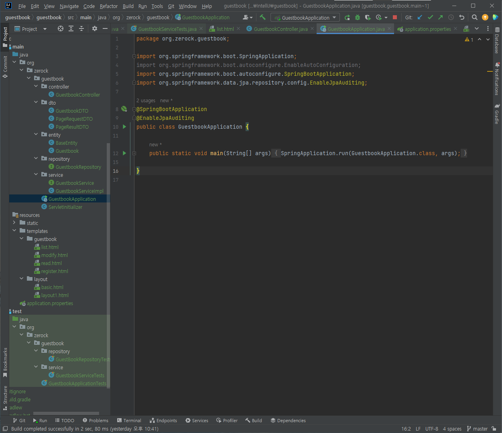Collapse the templates folder

(x=14, y=231)
